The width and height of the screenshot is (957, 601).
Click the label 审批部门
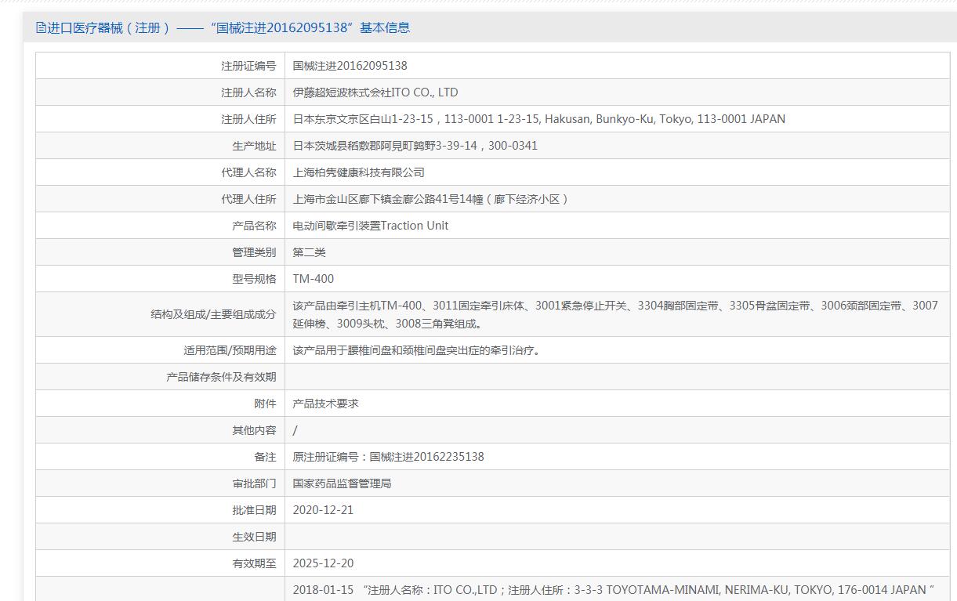click(255, 483)
